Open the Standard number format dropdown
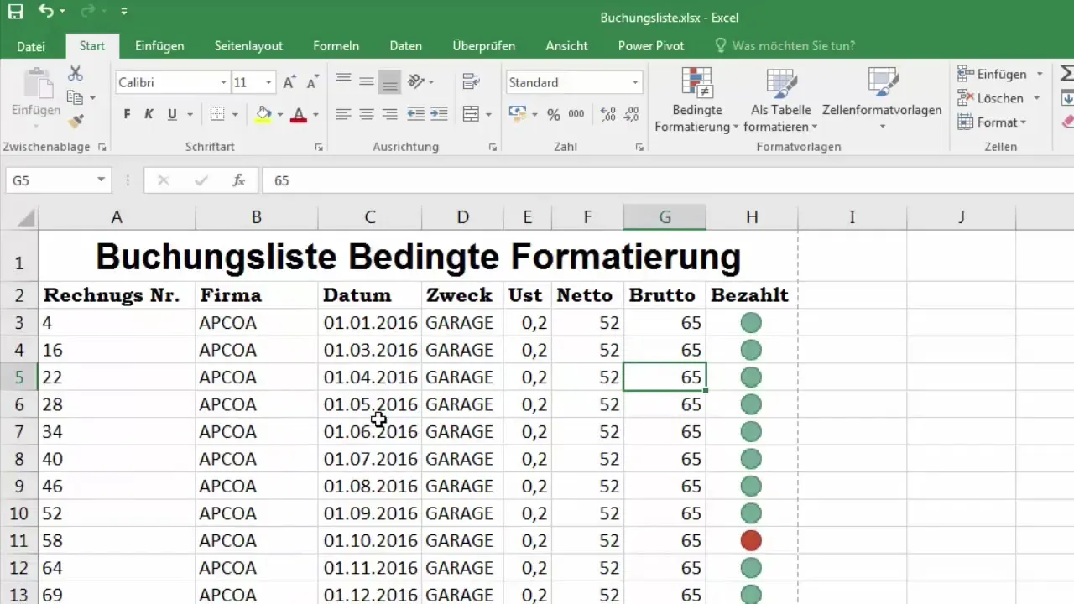Screen dimensions: 1074x604 635,82
